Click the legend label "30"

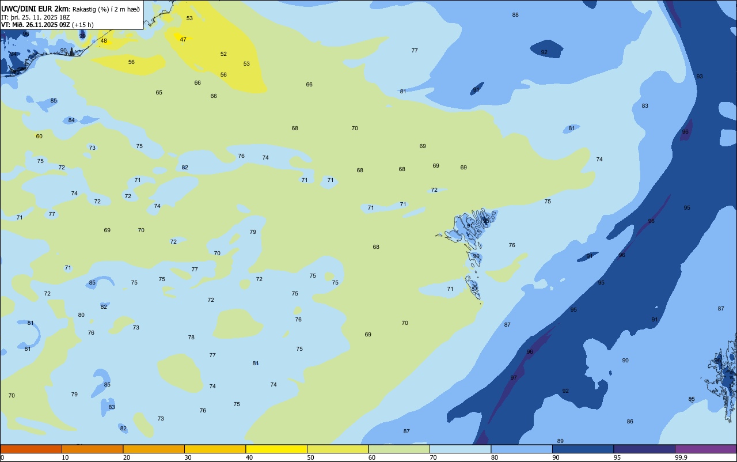click(x=188, y=457)
